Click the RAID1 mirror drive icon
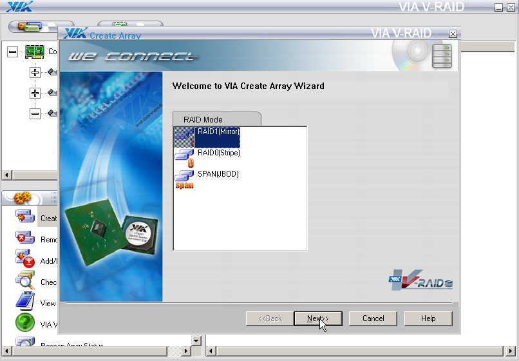 click(184, 137)
